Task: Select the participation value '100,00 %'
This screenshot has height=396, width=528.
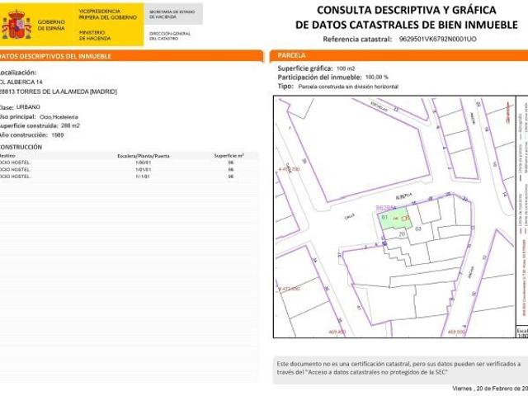Action: [377, 78]
